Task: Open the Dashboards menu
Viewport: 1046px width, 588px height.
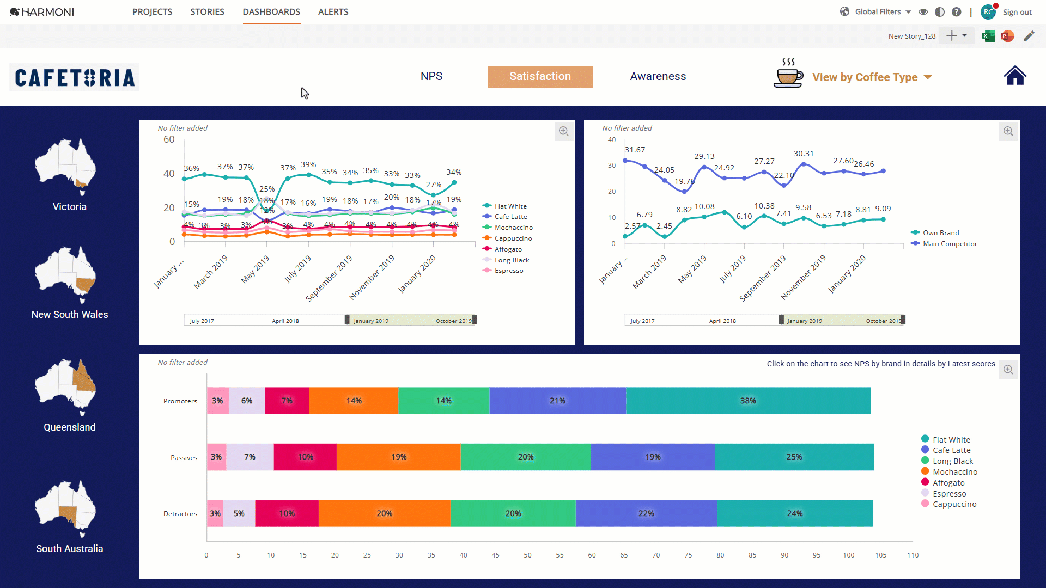Action: (271, 12)
